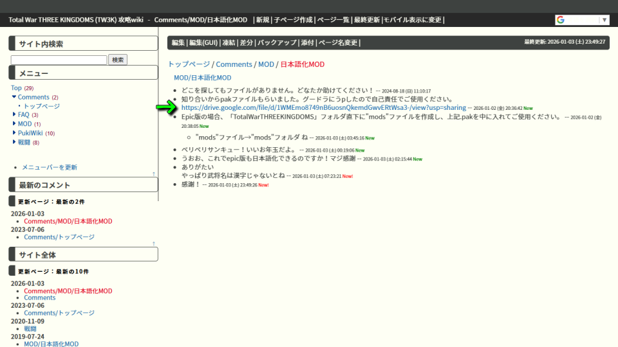This screenshot has width=618, height=347.
Task: Open the MOD menu link in sidebar
Action: 25,123
